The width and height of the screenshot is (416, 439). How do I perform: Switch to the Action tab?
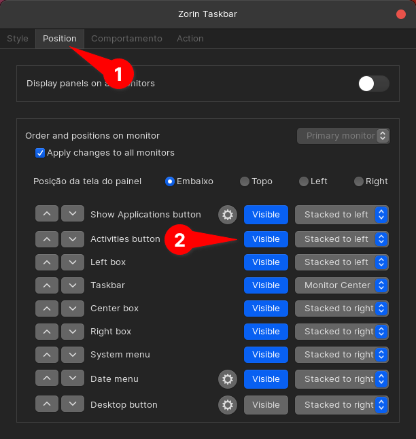190,39
